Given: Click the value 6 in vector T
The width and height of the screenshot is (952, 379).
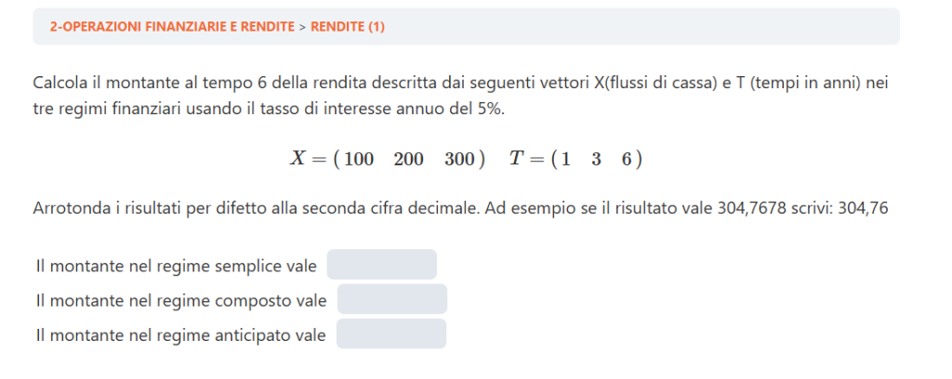Looking at the screenshot, I should click(x=628, y=159).
